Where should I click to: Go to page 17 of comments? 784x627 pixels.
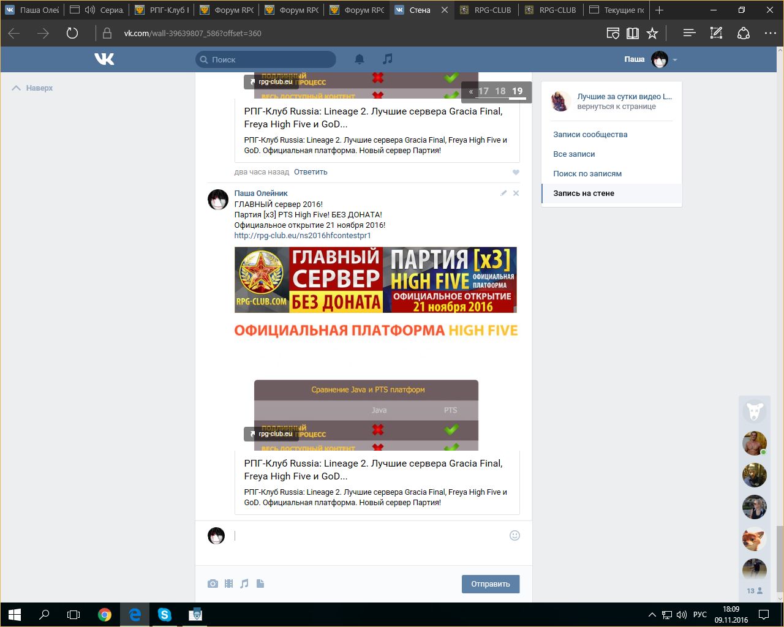[483, 91]
